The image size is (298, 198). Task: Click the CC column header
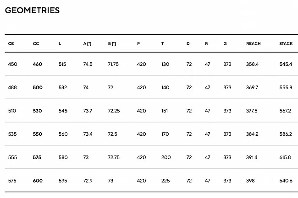click(x=36, y=43)
